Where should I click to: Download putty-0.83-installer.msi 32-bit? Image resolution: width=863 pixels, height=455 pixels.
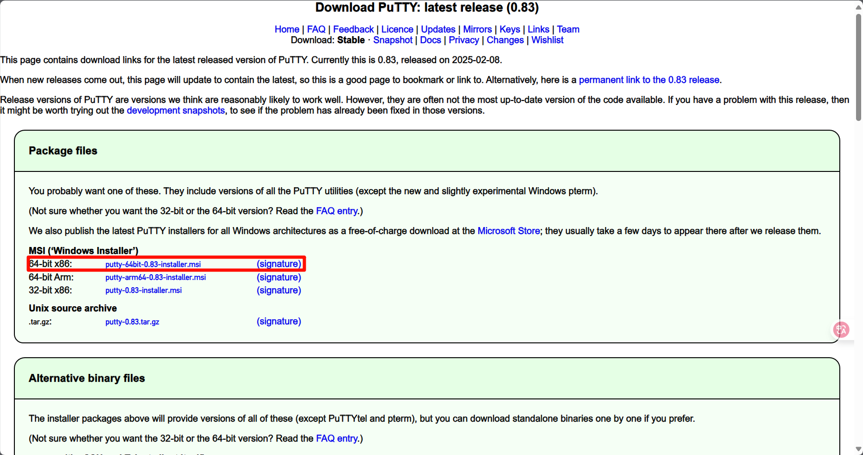(143, 290)
